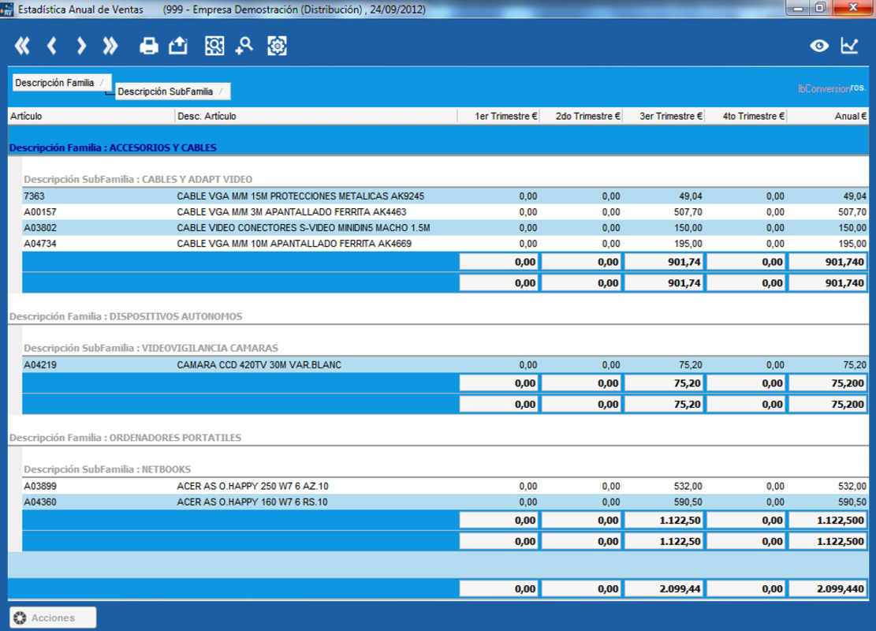Click the magnifier-with-plus search icon
Image resolution: width=876 pixels, height=631 pixels.
(x=244, y=46)
